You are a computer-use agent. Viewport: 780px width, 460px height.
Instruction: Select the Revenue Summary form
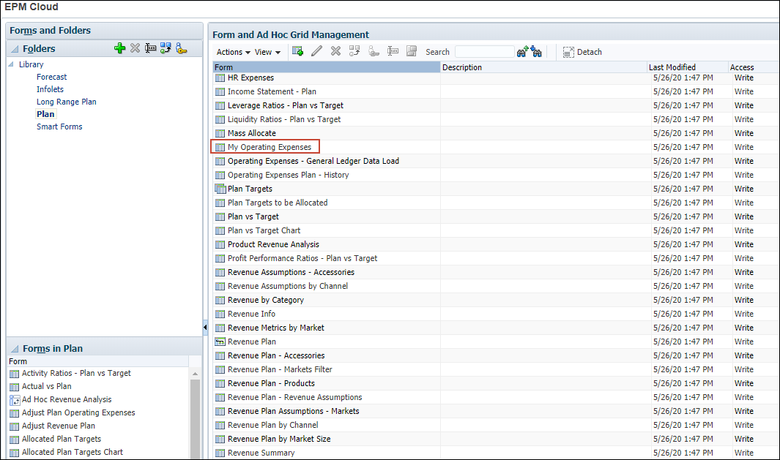pyautogui.click(x=261, y=453)
